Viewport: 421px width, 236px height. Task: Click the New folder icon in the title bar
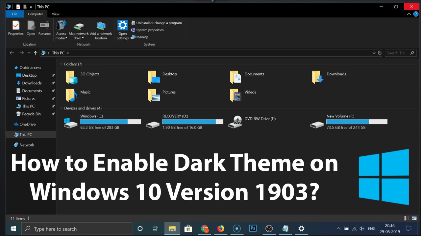click(25, 7)
